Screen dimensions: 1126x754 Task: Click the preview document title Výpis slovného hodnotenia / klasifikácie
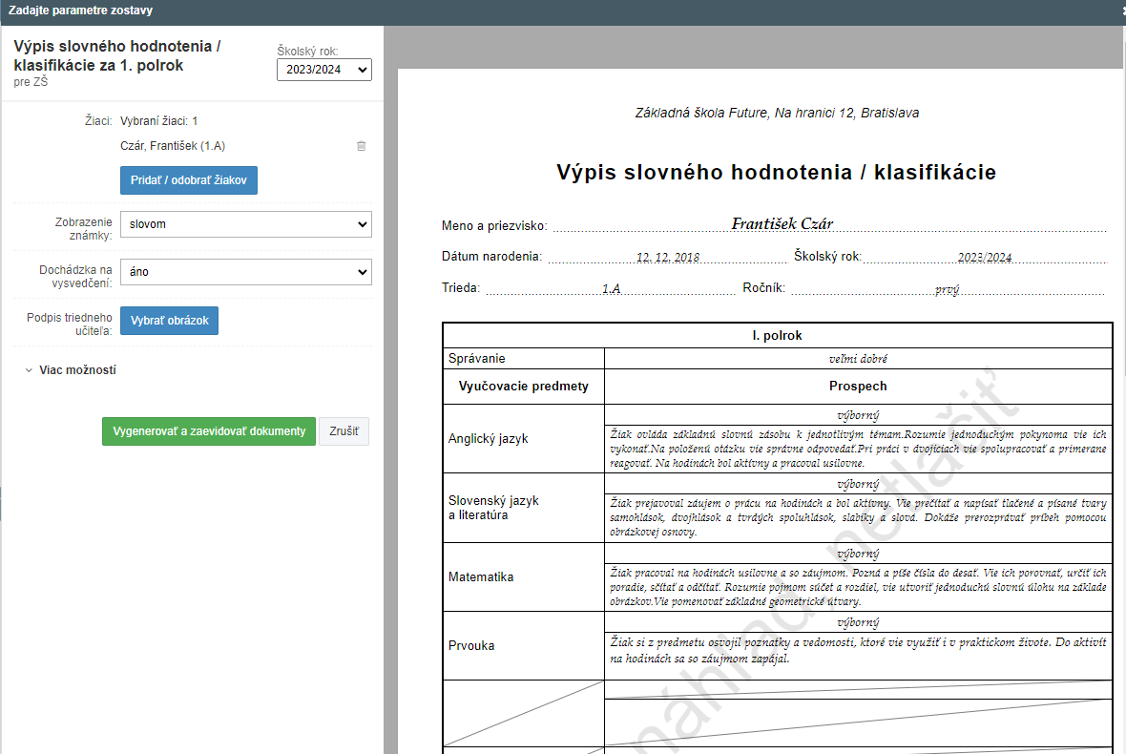(777, 173)
